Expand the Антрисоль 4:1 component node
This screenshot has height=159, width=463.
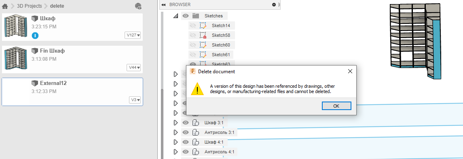(175, 152)
